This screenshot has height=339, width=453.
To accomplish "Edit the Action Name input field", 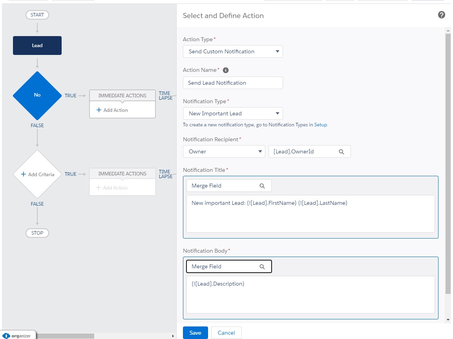I will click(233, 83).
